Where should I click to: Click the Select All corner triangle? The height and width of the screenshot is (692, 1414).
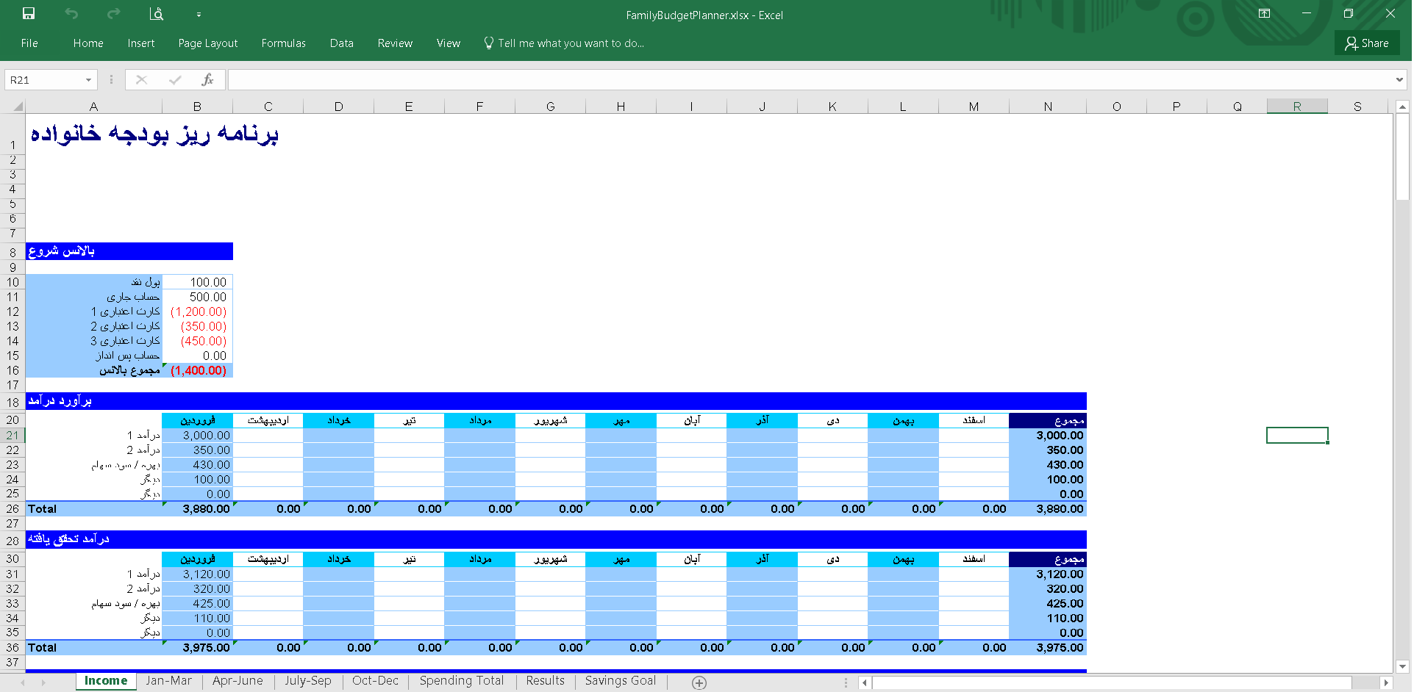pyautogui.click(x=18, y=107)
